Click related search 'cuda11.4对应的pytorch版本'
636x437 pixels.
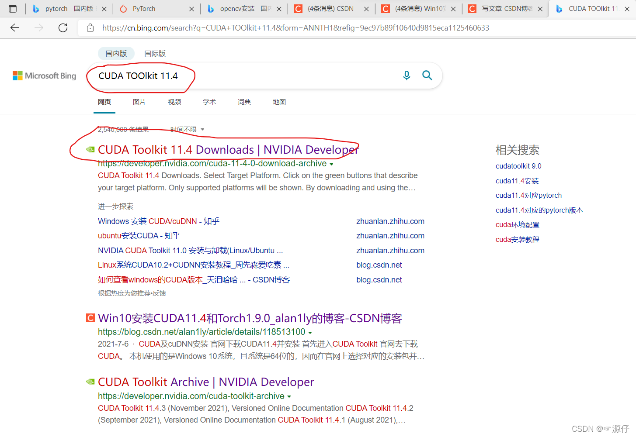[x=539, y=210]
